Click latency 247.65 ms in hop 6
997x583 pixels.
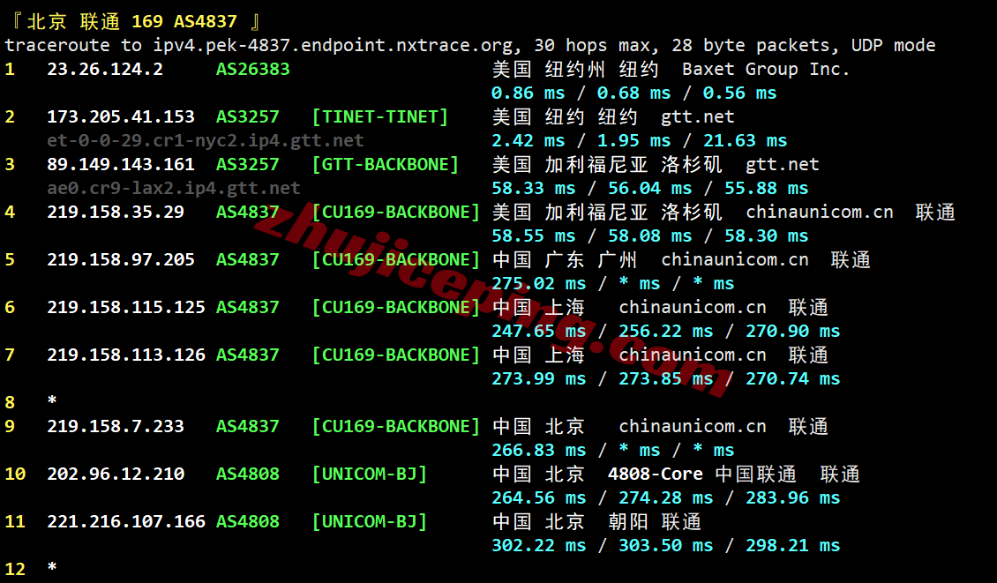[x=538, y=332]
